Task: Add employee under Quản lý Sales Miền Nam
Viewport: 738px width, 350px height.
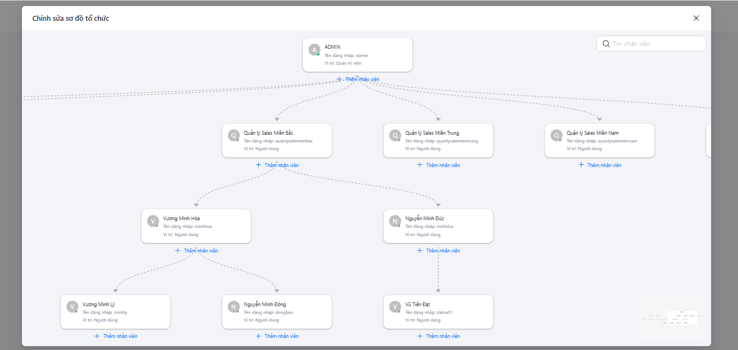Action: 600,165
